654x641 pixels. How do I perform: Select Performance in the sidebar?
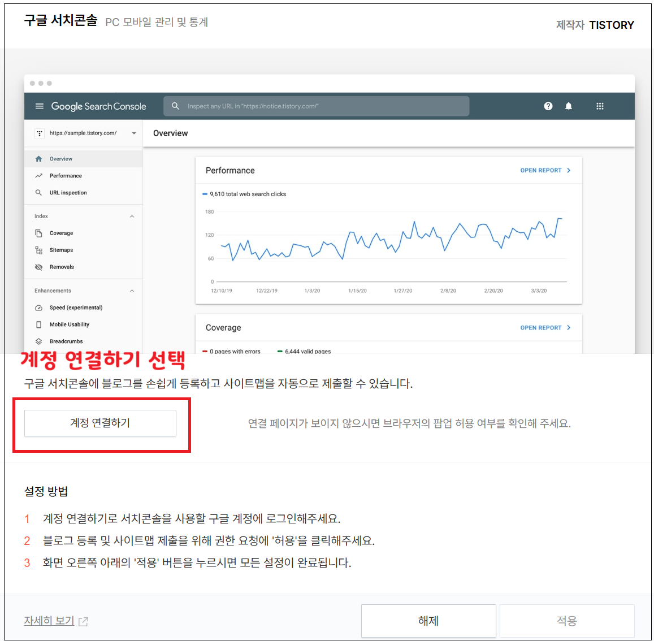point(84,176)
